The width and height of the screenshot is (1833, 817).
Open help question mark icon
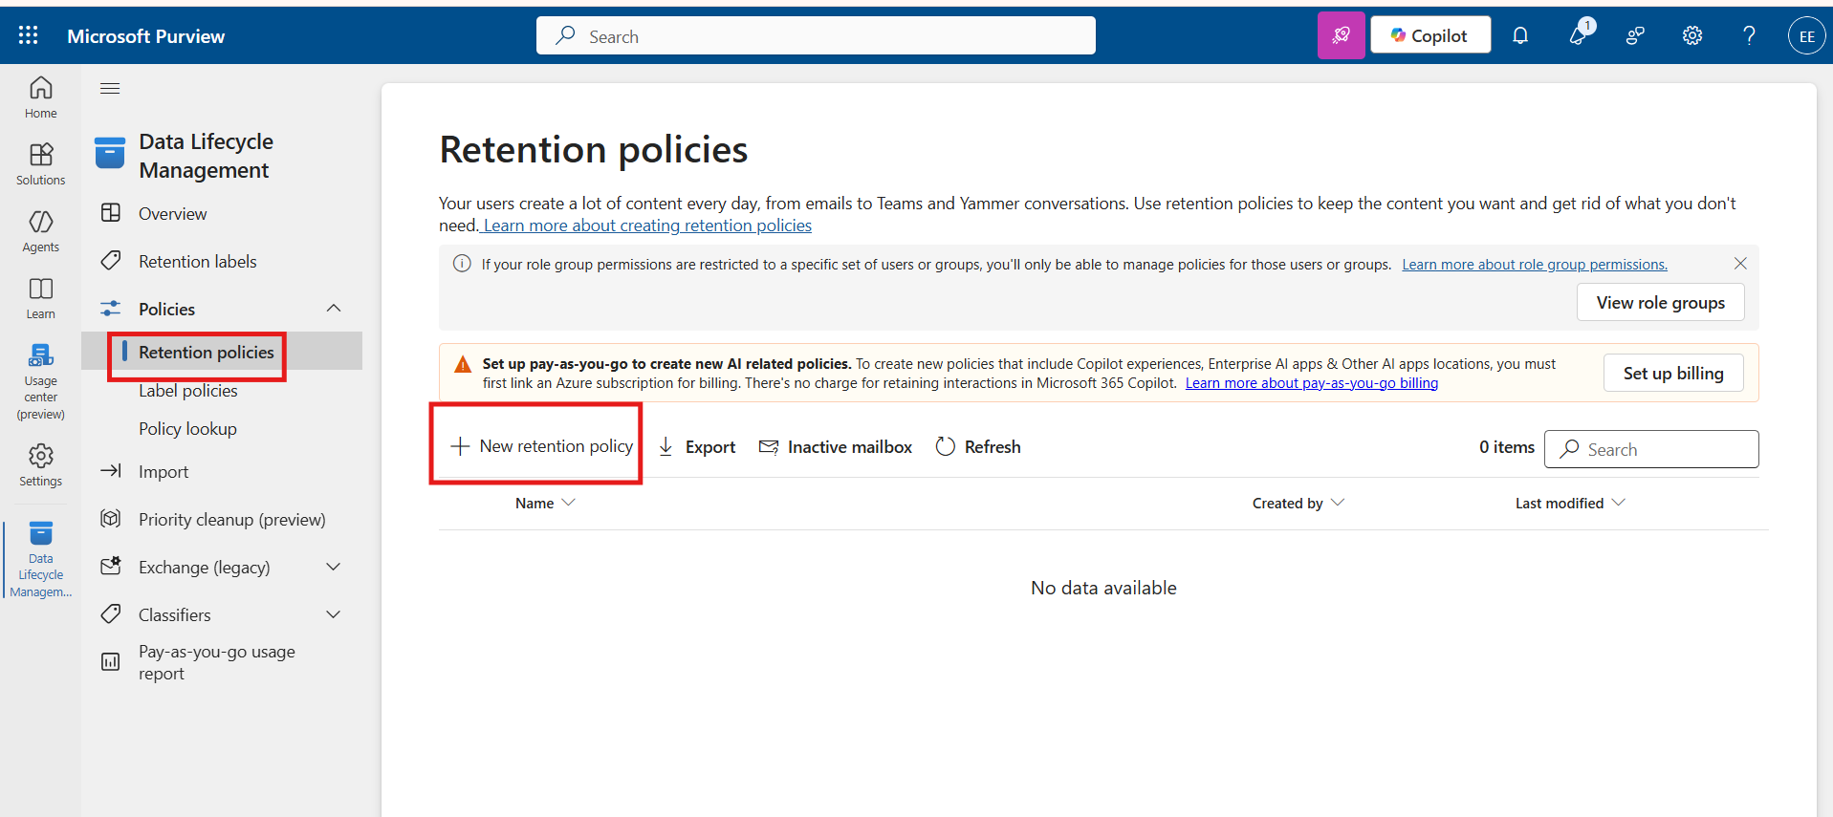[1749, 35]
